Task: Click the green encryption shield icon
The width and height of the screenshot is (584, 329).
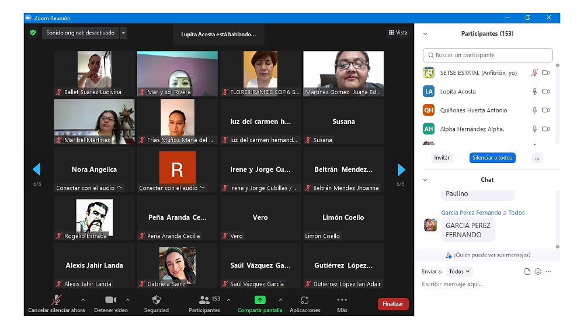Action: point(33,33)
